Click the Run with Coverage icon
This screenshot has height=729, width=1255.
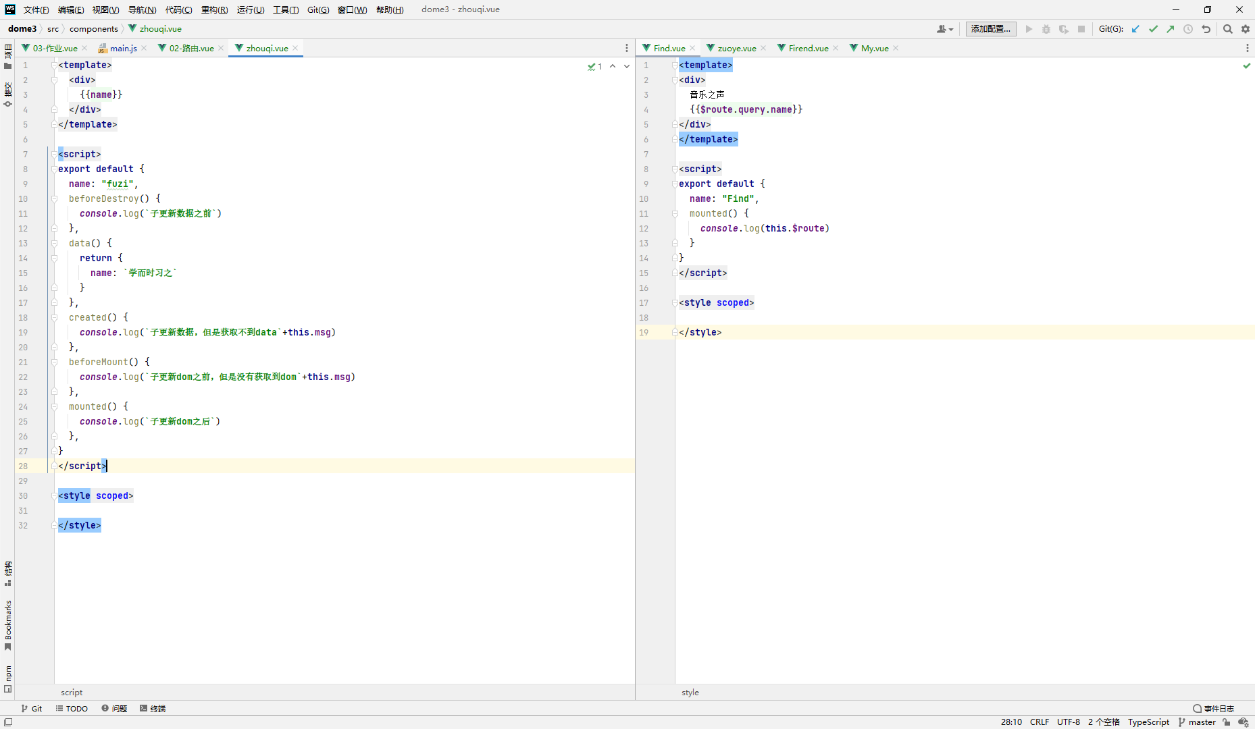[1064, 29]
